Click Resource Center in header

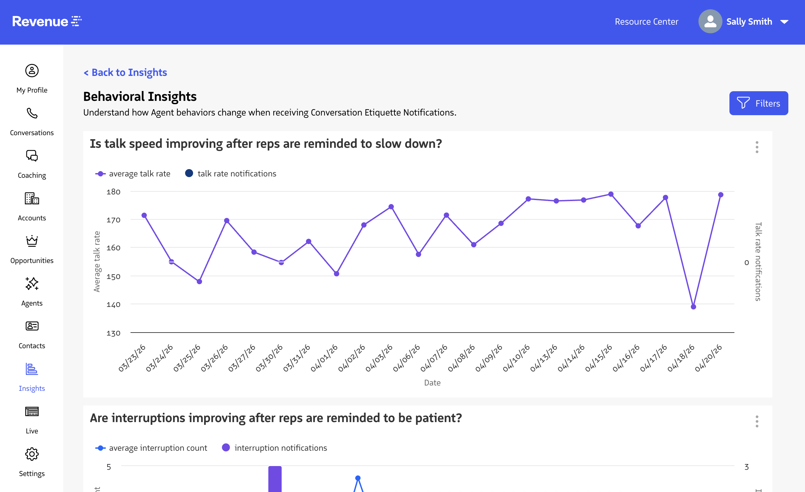(646, 22)
